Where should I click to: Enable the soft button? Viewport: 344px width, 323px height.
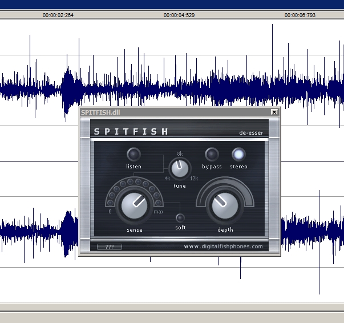coord(180,217)
